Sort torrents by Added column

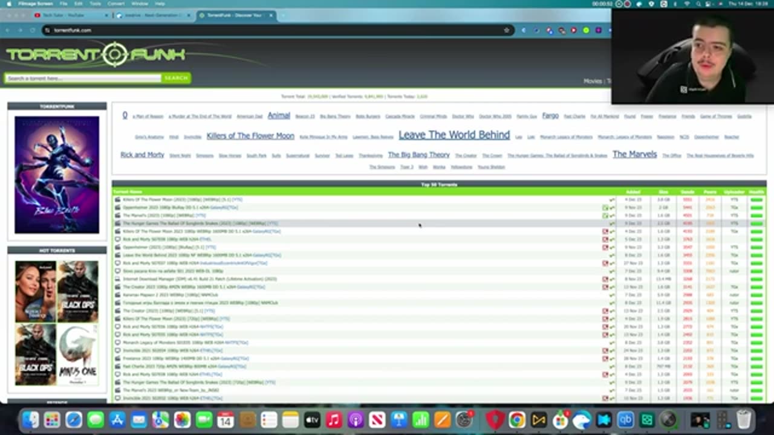[633, 192]
